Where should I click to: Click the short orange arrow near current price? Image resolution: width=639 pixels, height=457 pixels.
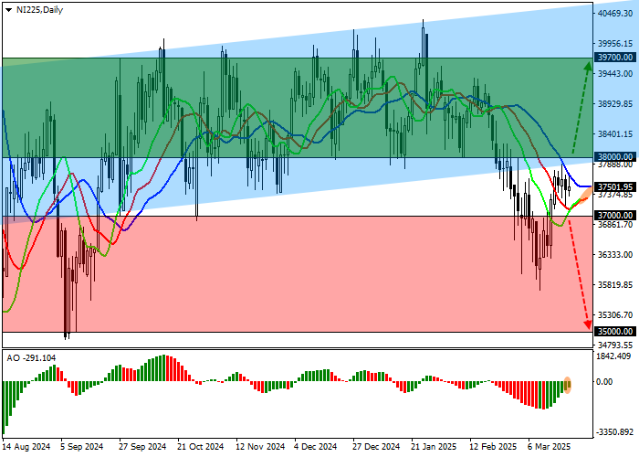pyautogui.click(x=578, y=200)
